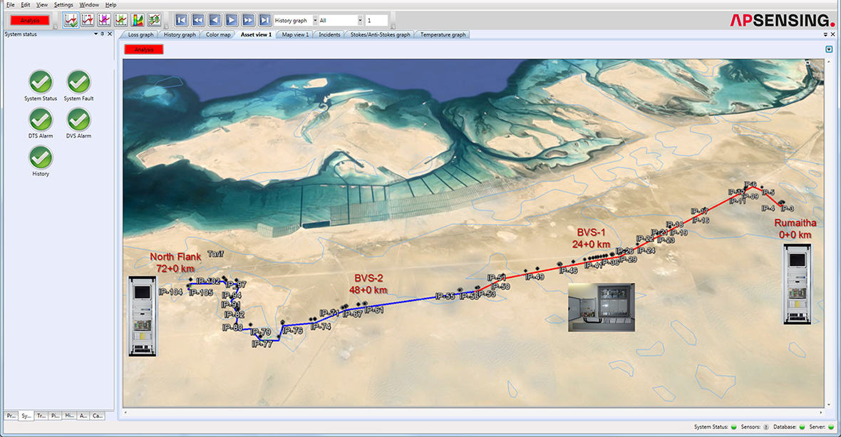Click the green graph toolbar icon

click(x=120, y=21)
